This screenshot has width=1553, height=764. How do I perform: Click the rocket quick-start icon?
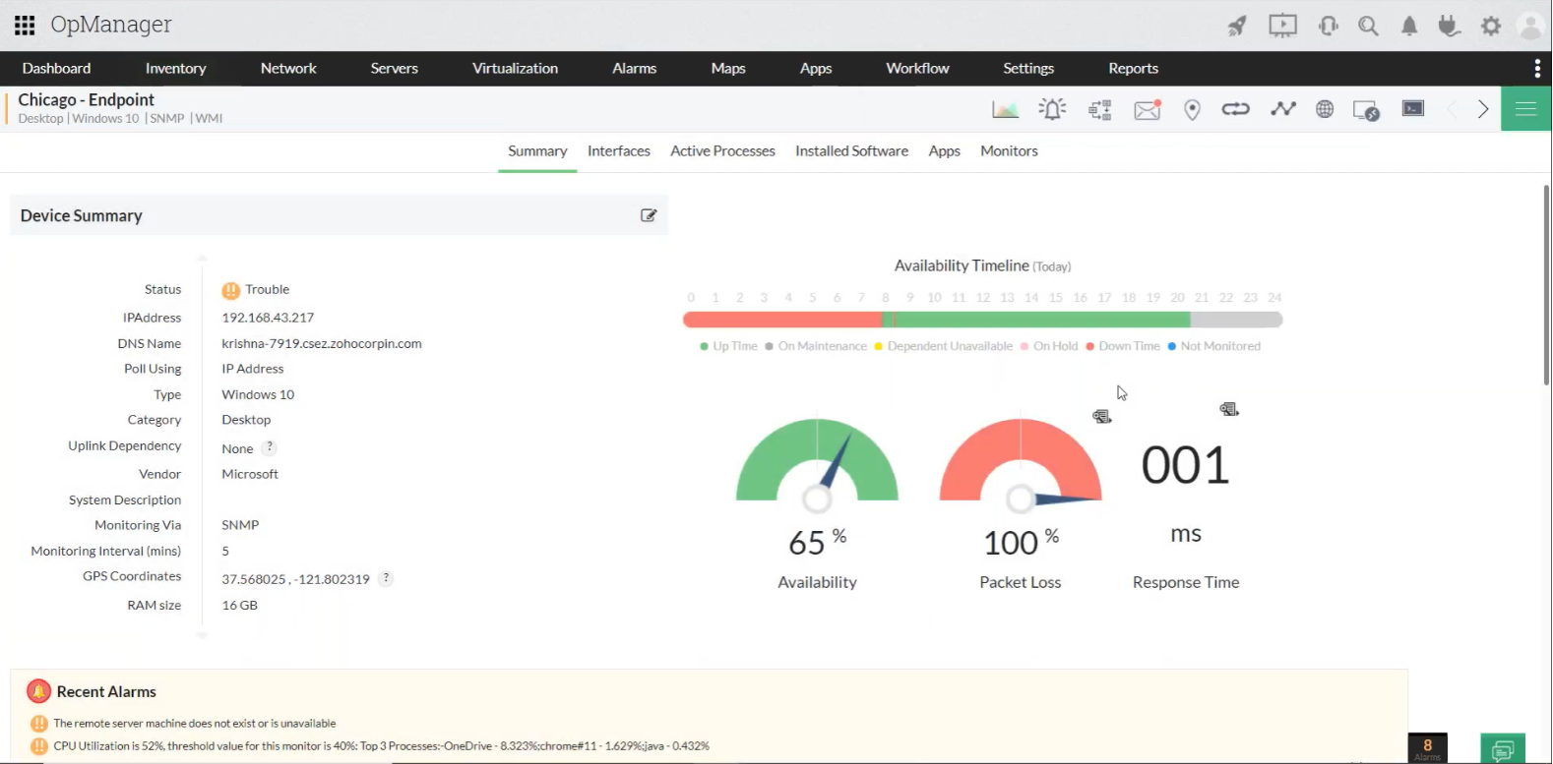click(x=1237, y=26)
